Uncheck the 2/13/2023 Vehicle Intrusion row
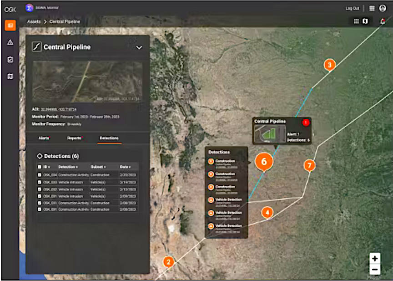The width and height of the screenshot is (393, 281). click(x=40, y=189)
